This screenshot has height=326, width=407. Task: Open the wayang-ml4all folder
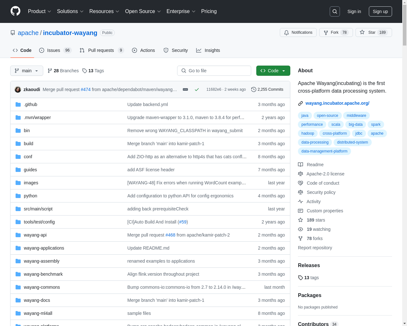pos(38,313)
